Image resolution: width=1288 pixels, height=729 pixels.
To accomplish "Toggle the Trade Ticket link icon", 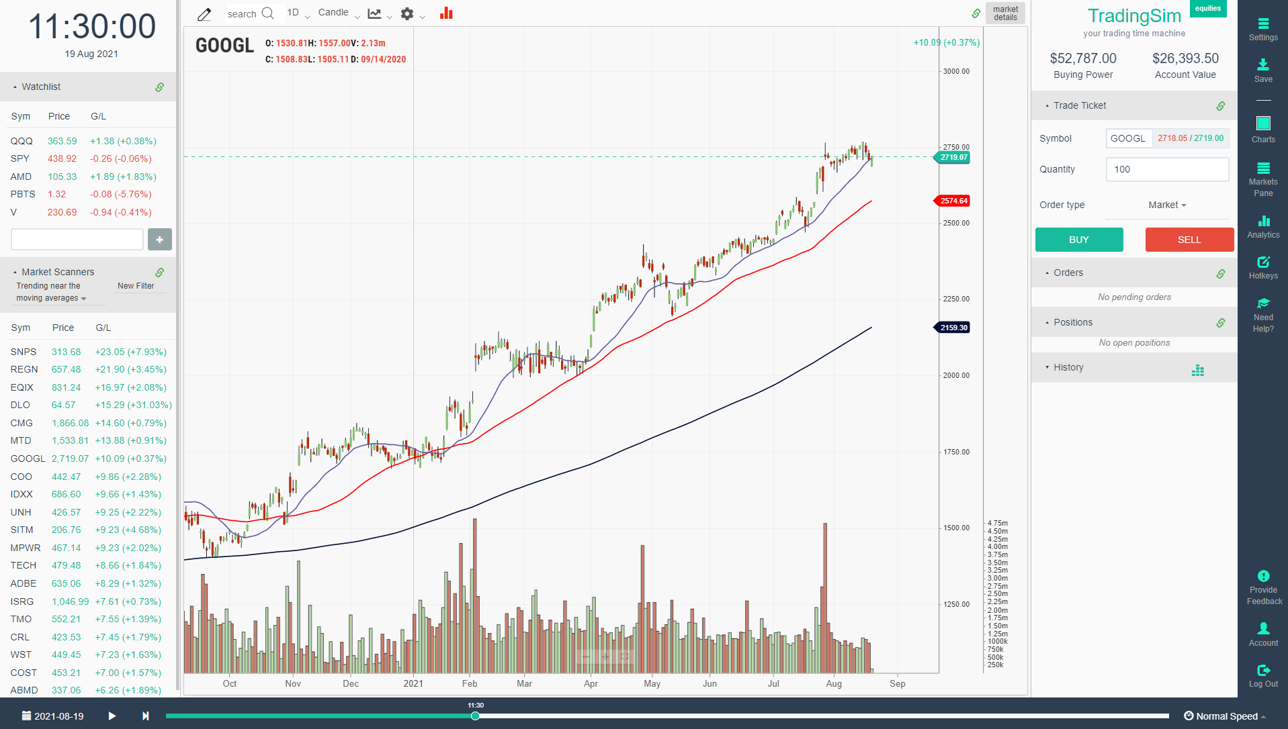I will [1220, 105].
